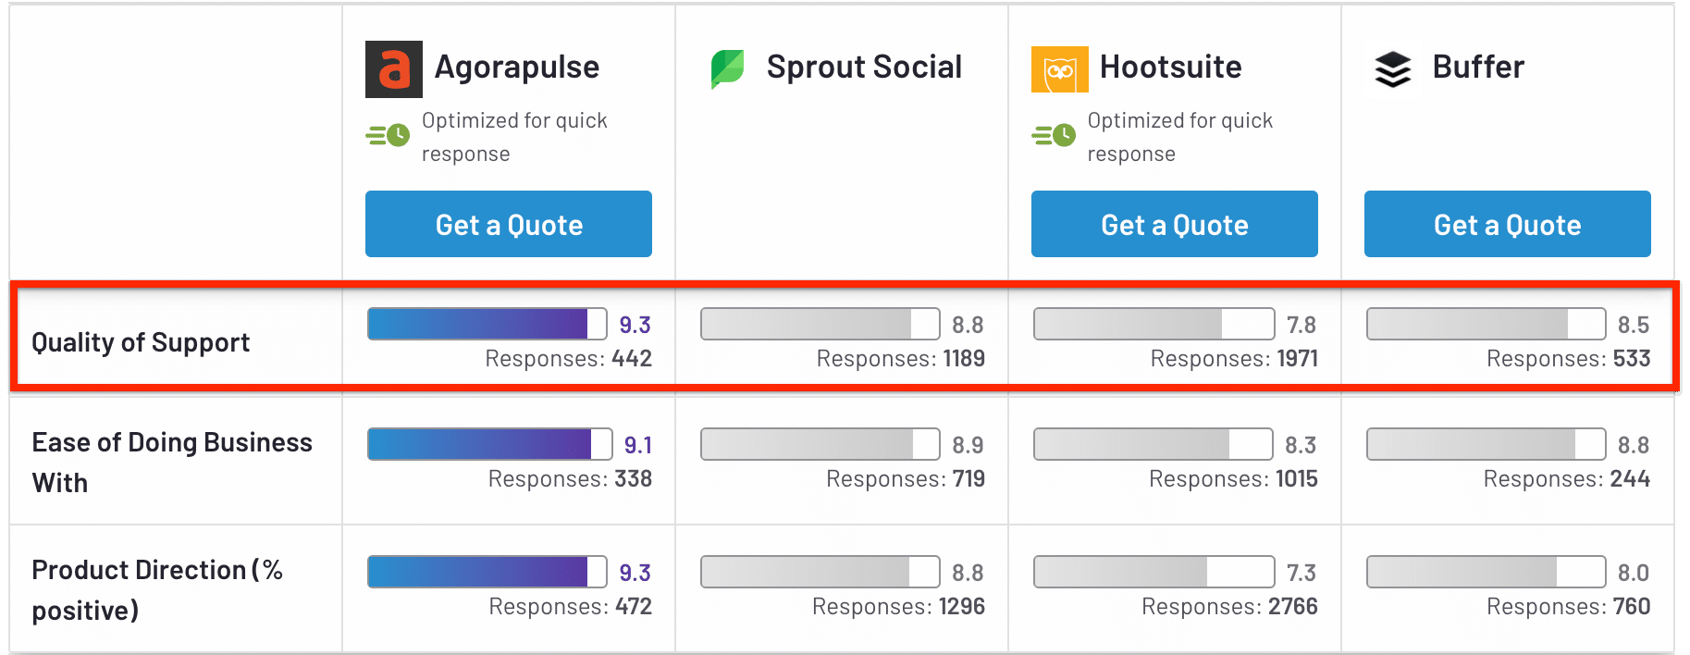
Task: Click Agorapulse quick response clock icon
Action: (388, 136)
